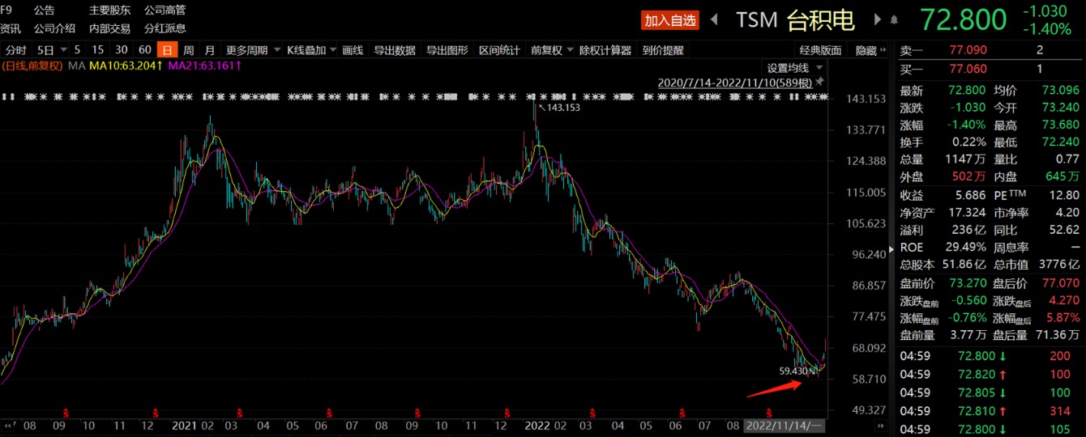Click the 2021 year label on timeline
This screenshot has width=1086, height=437.
click(x=183, y=425)
